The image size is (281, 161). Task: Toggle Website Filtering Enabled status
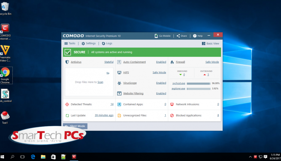tap(161, 94)
